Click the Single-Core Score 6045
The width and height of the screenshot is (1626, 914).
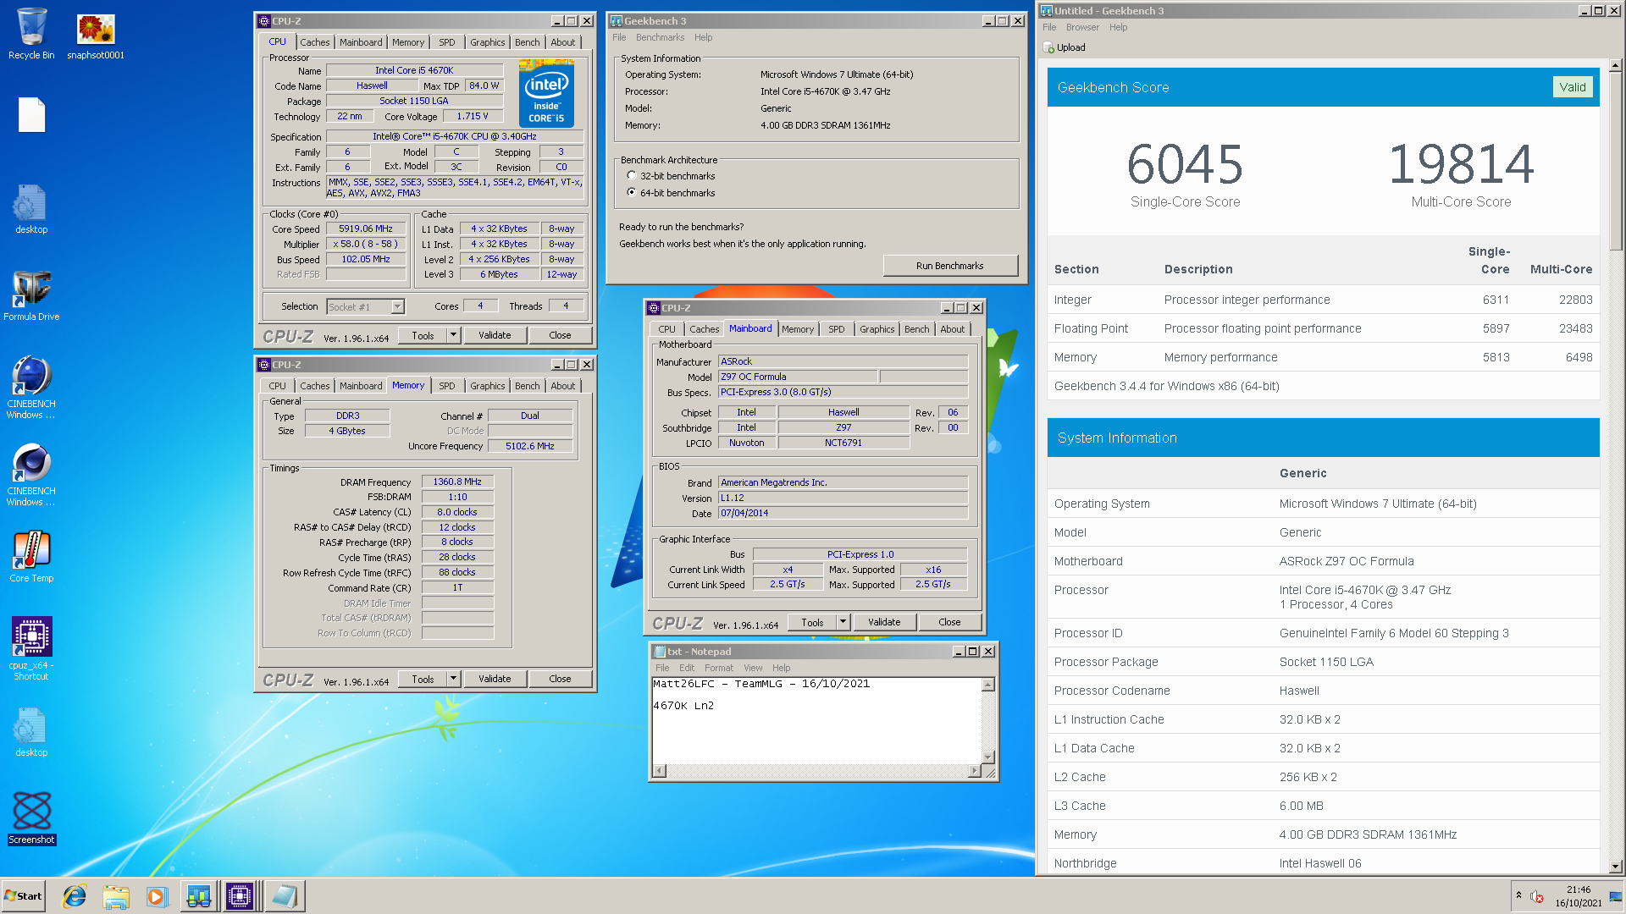pos(1185,164)
